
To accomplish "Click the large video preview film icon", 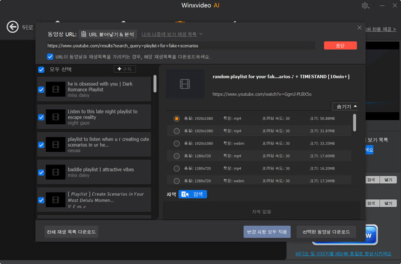I will tap(185, 84).
